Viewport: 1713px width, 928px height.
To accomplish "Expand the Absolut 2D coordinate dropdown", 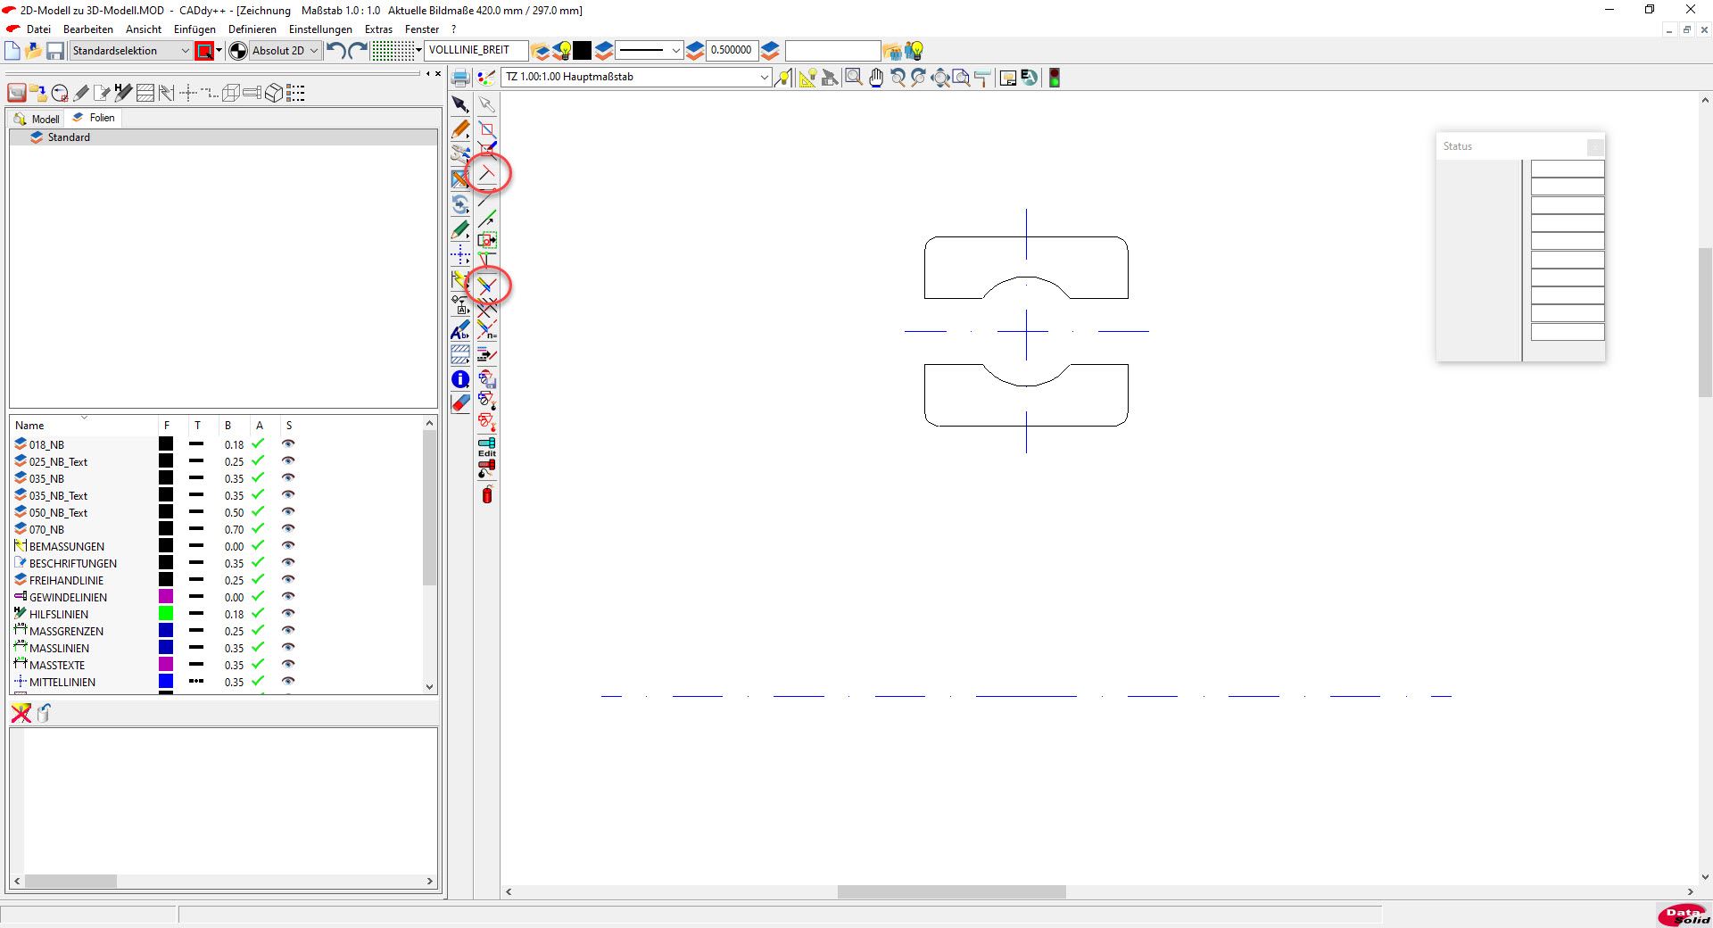I will [313, 51].
